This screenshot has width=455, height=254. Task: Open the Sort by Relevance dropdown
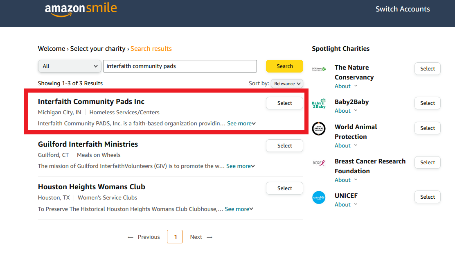point(287,84)
